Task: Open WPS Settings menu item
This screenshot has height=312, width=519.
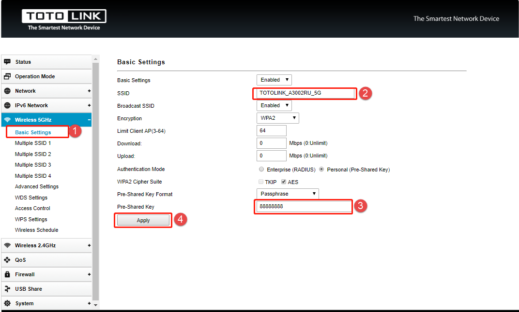Action: [31, 219]
